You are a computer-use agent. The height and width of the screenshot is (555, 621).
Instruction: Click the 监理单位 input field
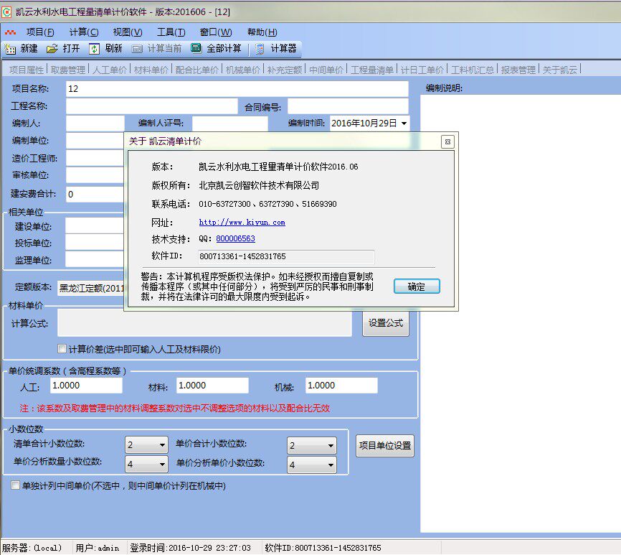[95, 259]
